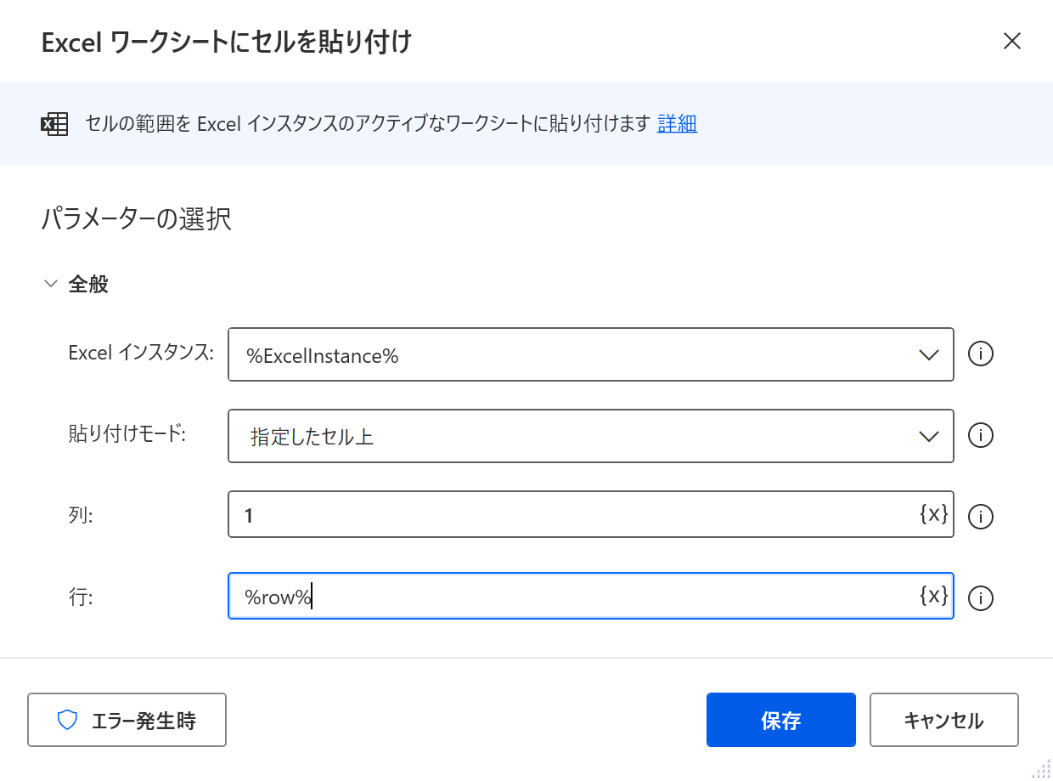Open the 詳細 documentation link

coord(677,123)
